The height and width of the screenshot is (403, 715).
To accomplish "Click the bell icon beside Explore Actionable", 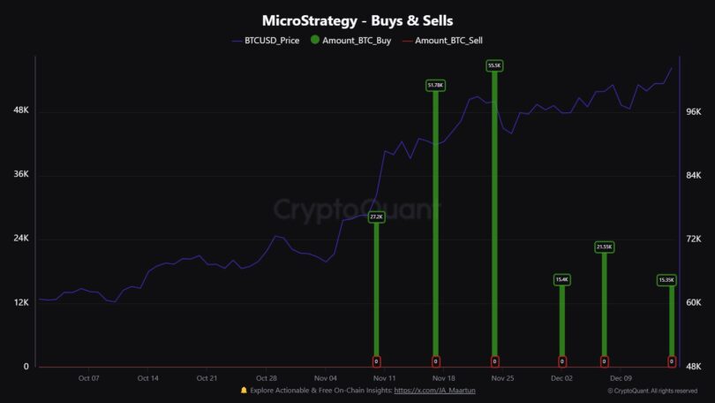I will tap(244, 391).
